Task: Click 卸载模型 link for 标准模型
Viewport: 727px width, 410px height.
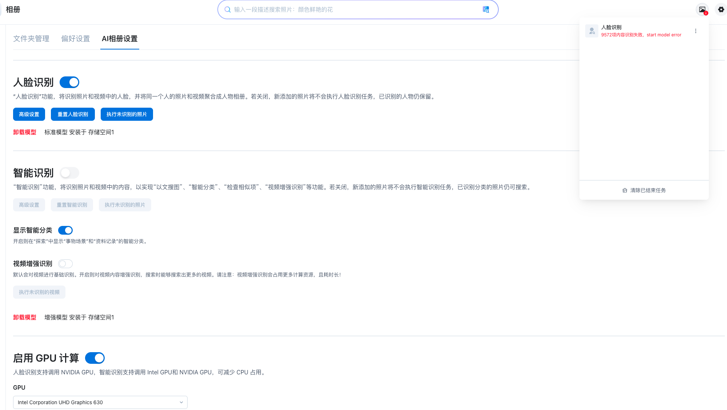Action: 25,132
